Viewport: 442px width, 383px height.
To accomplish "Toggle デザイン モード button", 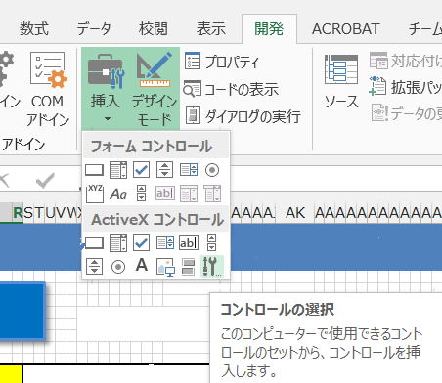I will click(x=155, y=89).
